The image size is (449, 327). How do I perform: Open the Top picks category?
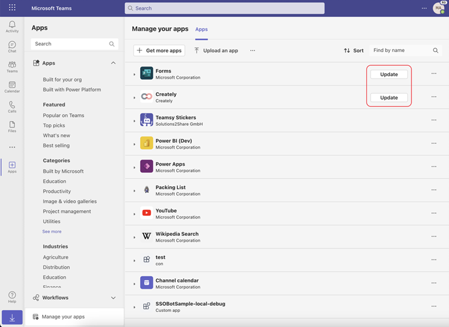tap(54, 125)
